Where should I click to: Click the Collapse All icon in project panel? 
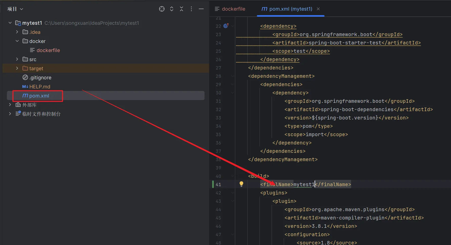click(182, 9)
